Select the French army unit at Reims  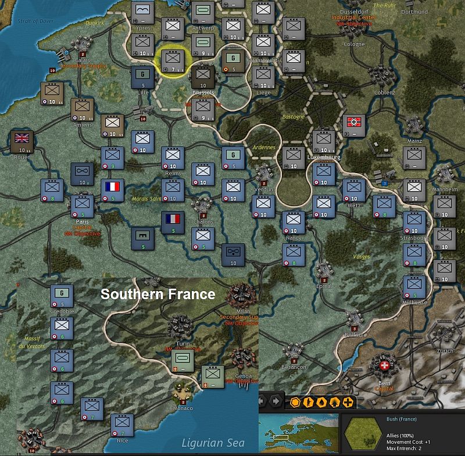click(173, 158)
